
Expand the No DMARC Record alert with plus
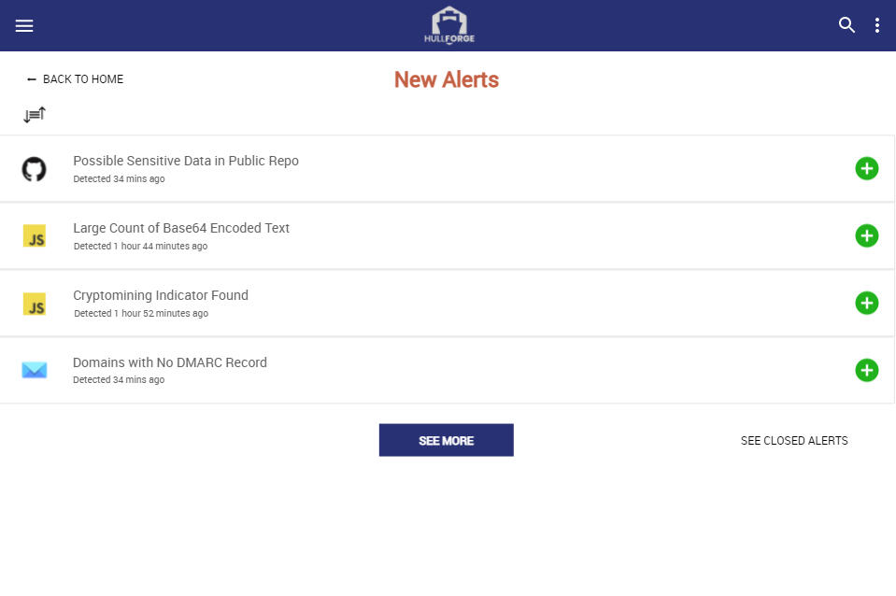pyautogui.click(x=866, y=371)
